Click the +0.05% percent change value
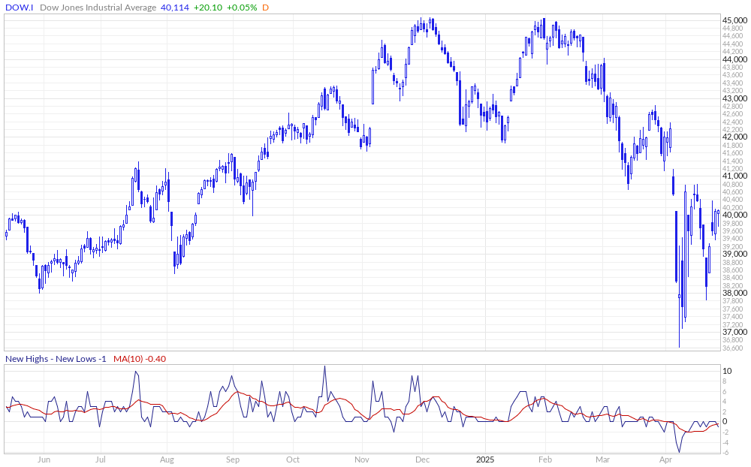Viewport: 751px width, 467px height. point(243,8)
